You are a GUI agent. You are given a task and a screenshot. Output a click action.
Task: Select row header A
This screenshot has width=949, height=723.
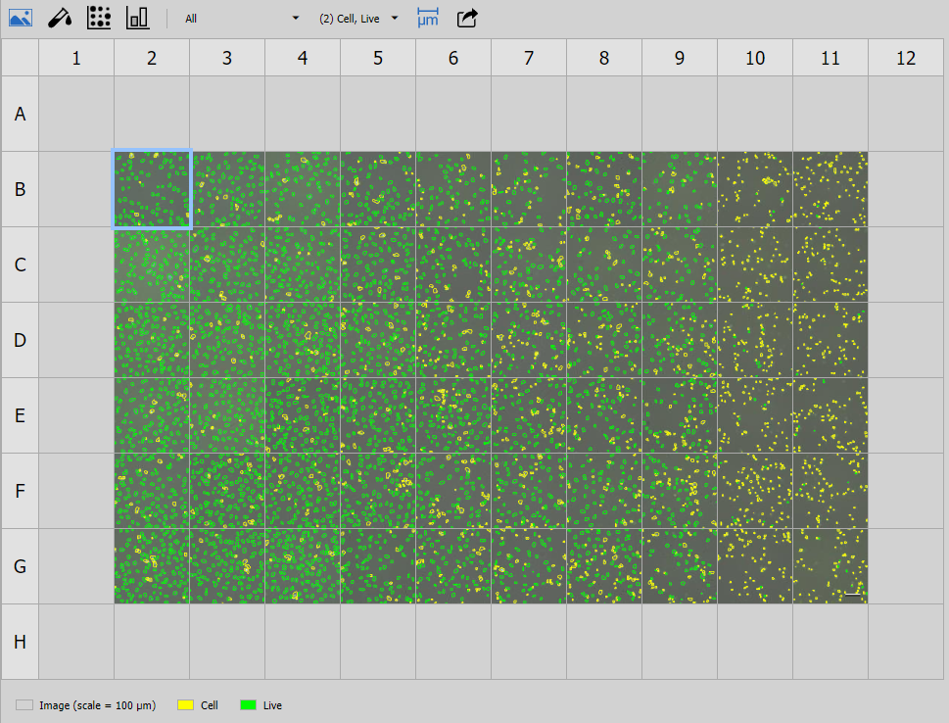pyautogui.click(x=20, y=114)
